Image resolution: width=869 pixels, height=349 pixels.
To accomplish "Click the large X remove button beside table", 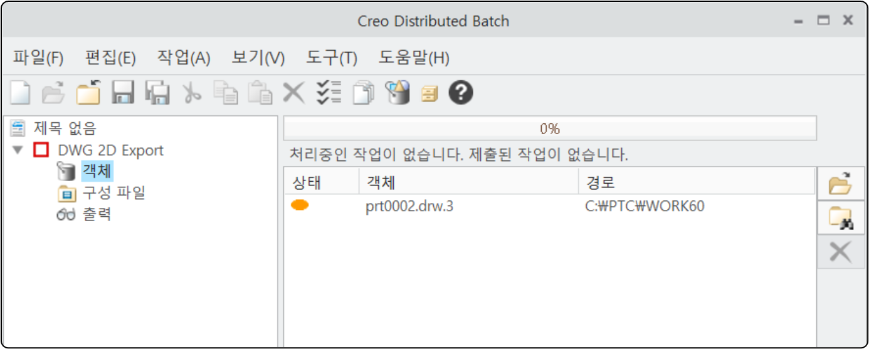I will (840, 252).
